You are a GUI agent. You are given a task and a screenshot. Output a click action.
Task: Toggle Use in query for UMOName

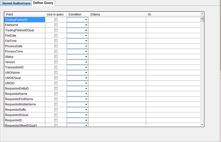pyautogui.click(x=56, y=73)
